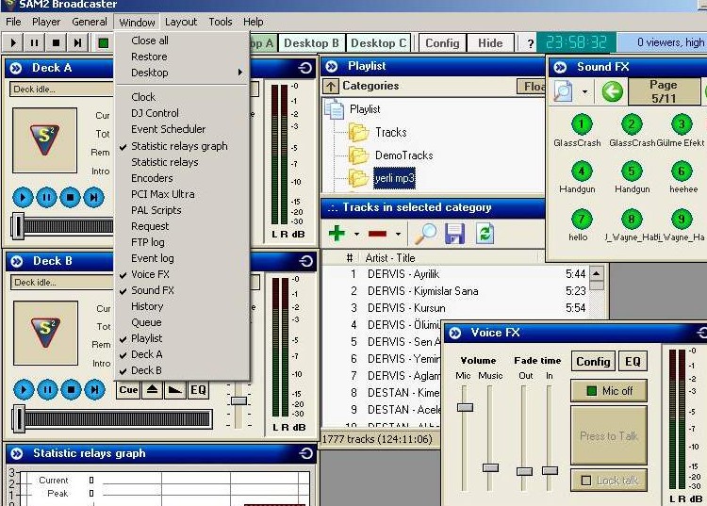Viewport: 707px width, 506px height.
Task: Open the Voice FX EQ button
Action: (633, 362)
